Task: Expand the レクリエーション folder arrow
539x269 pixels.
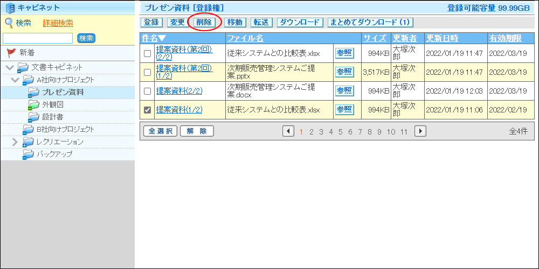Action: 15,142
